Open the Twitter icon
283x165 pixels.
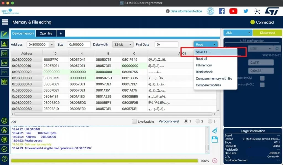click(246, 11)
